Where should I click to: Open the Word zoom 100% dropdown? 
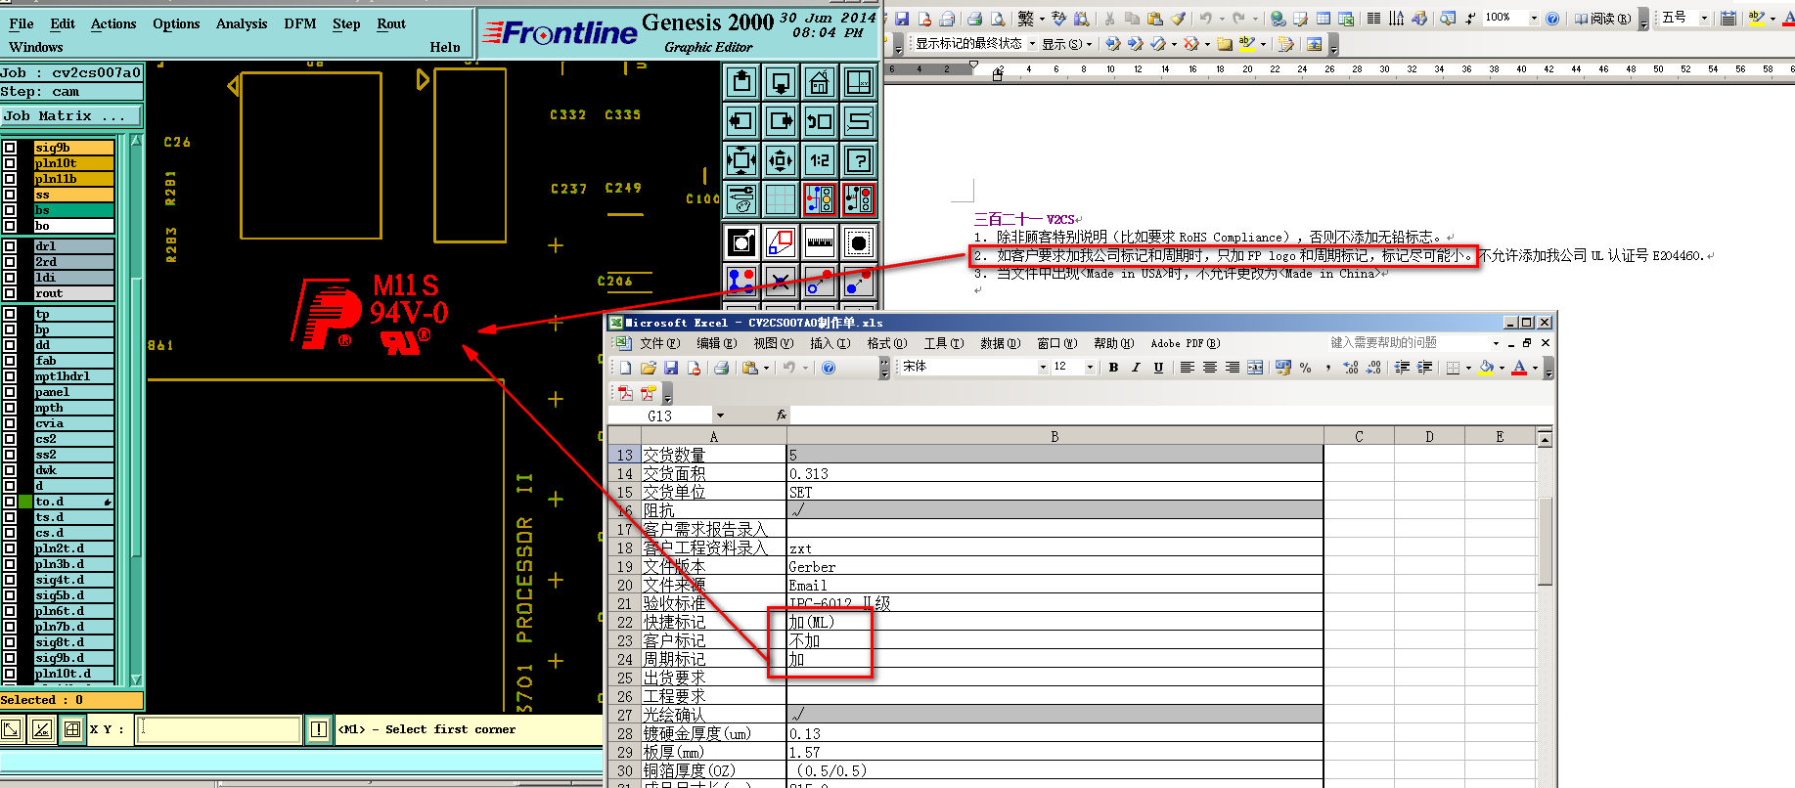(x=1534, y=19)
